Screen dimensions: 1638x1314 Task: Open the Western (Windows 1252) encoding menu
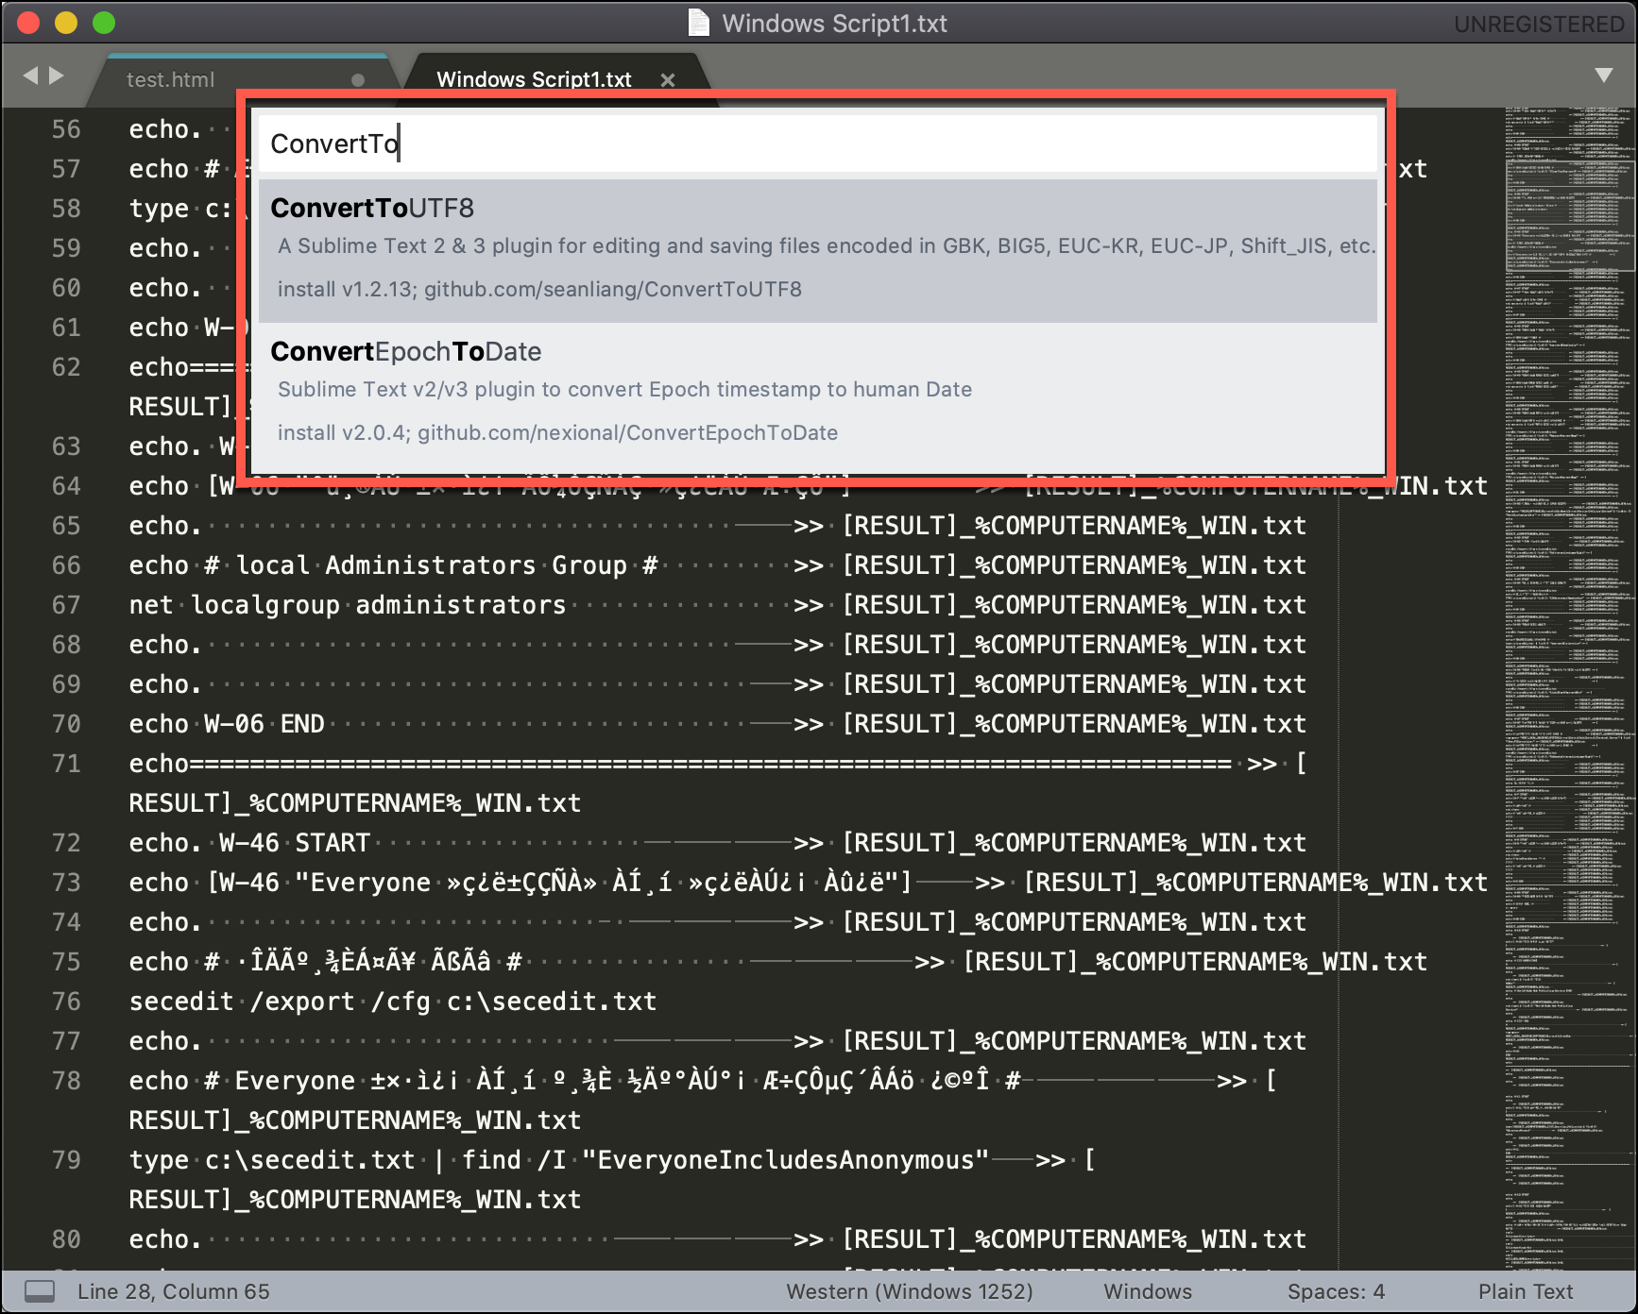click(910, 1291)
